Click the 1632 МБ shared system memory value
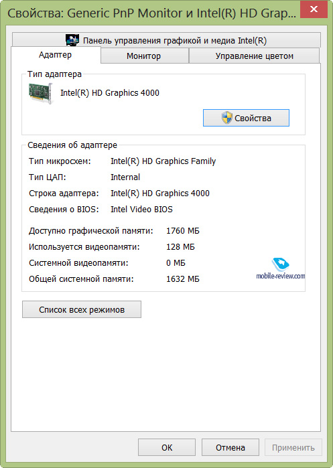Viewport: 333px width, 468px height. point(183,279)
